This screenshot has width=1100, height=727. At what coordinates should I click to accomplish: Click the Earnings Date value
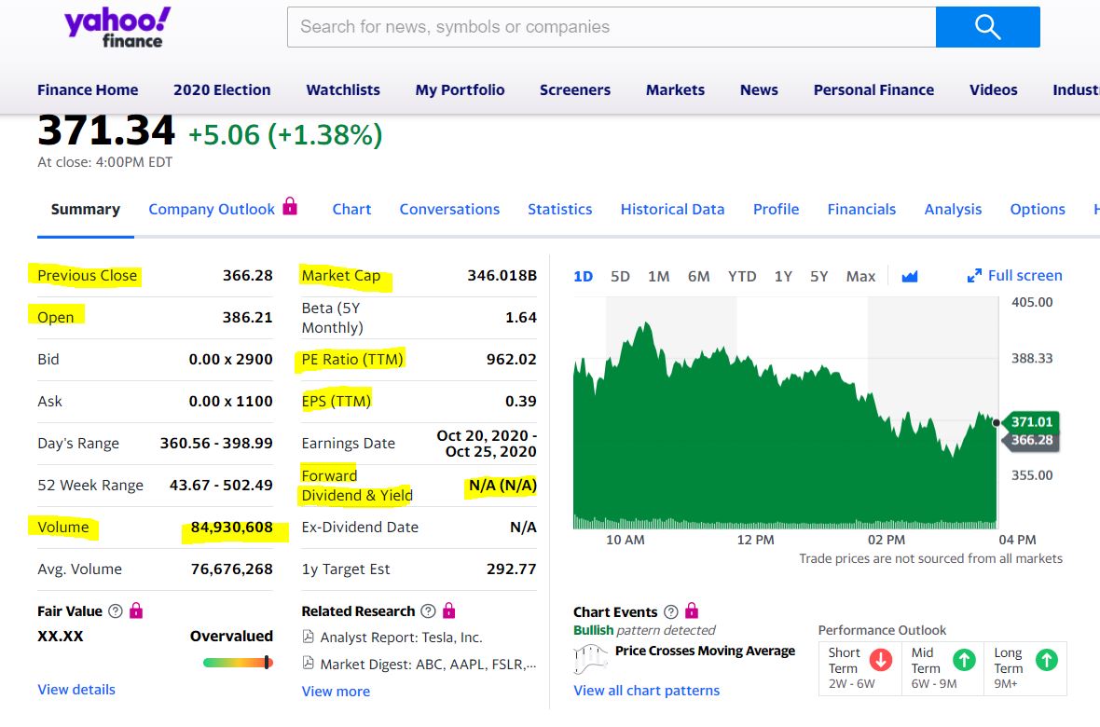tap(487, 444)
